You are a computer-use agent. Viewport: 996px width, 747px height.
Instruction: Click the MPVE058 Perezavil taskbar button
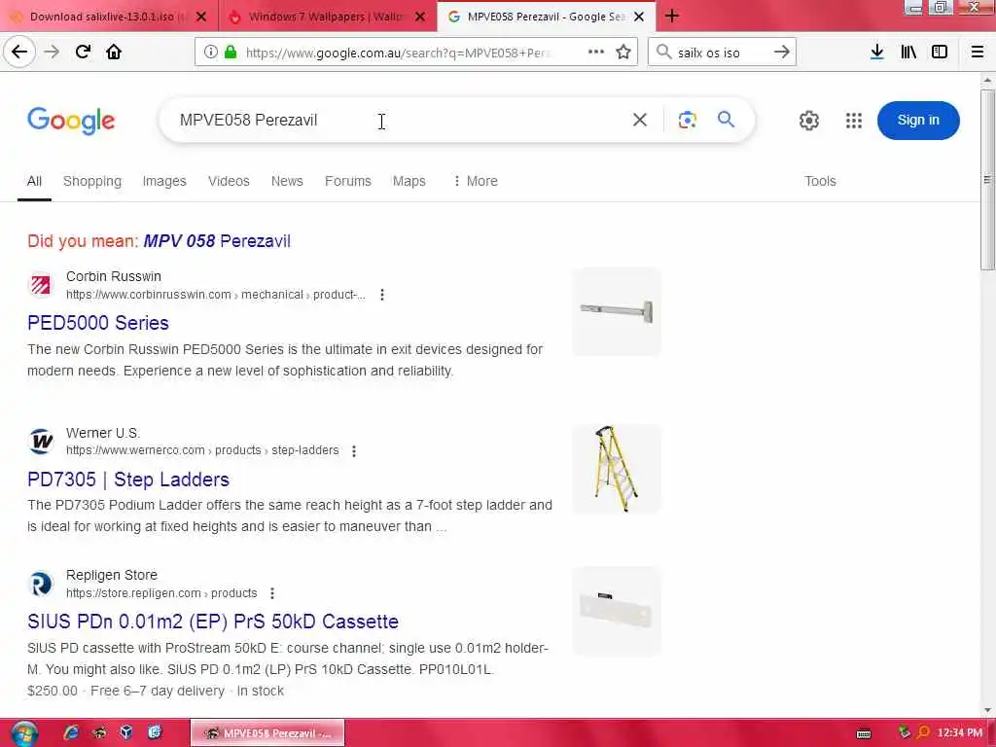pyautogui.click(x=267, y=733)
